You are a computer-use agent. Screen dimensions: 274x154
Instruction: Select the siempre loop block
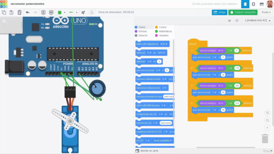[193, 44]
